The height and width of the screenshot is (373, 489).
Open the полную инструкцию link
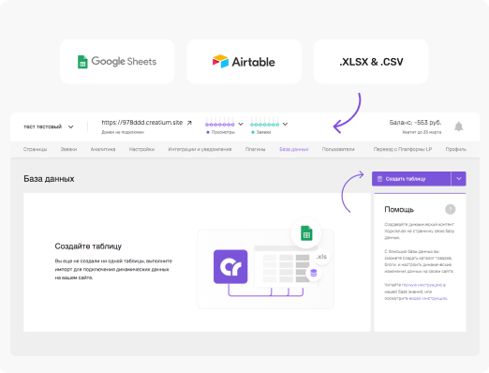(x=422, y=285)
